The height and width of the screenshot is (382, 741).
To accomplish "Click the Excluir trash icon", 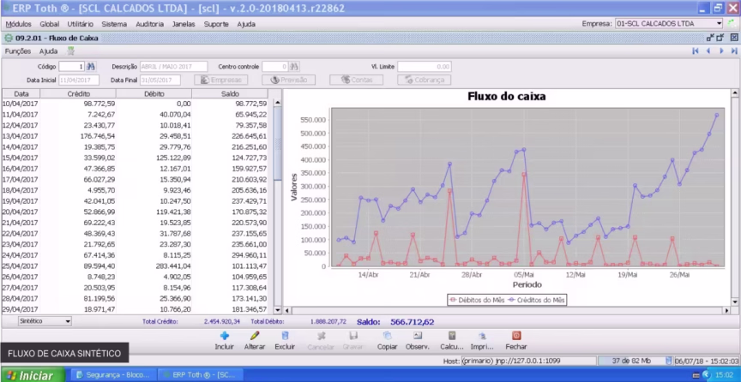I will [285, 337].
